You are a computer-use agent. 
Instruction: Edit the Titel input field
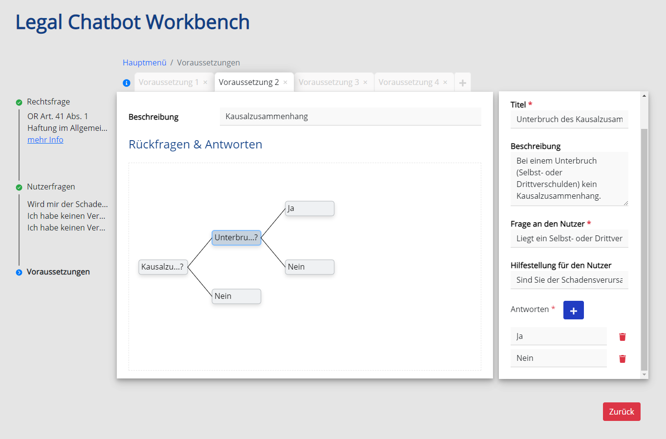coord(569,119)
